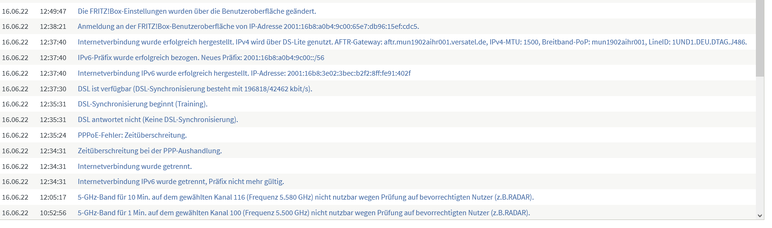Click the 5-GHz-Band Kanal 100 RADAR message
Viewport: 772px width, 228px height.
[x=304, y=213]
